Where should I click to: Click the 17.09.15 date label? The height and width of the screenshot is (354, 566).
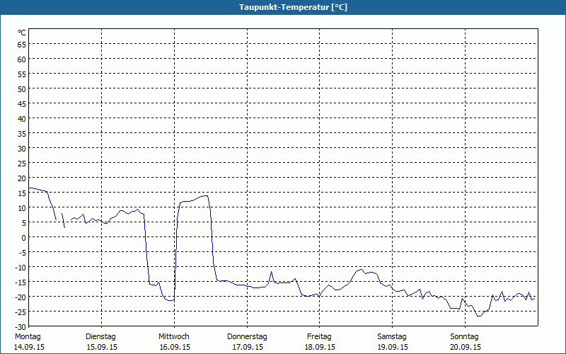pyautogui.click(x=248, y=347)
